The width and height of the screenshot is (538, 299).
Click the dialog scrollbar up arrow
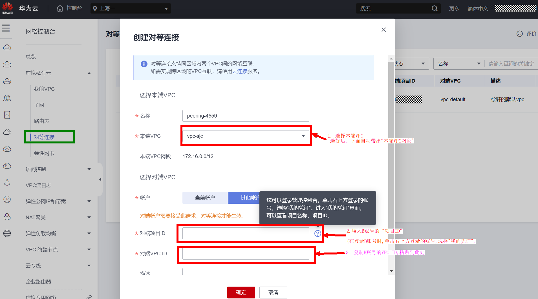(391, 59)
